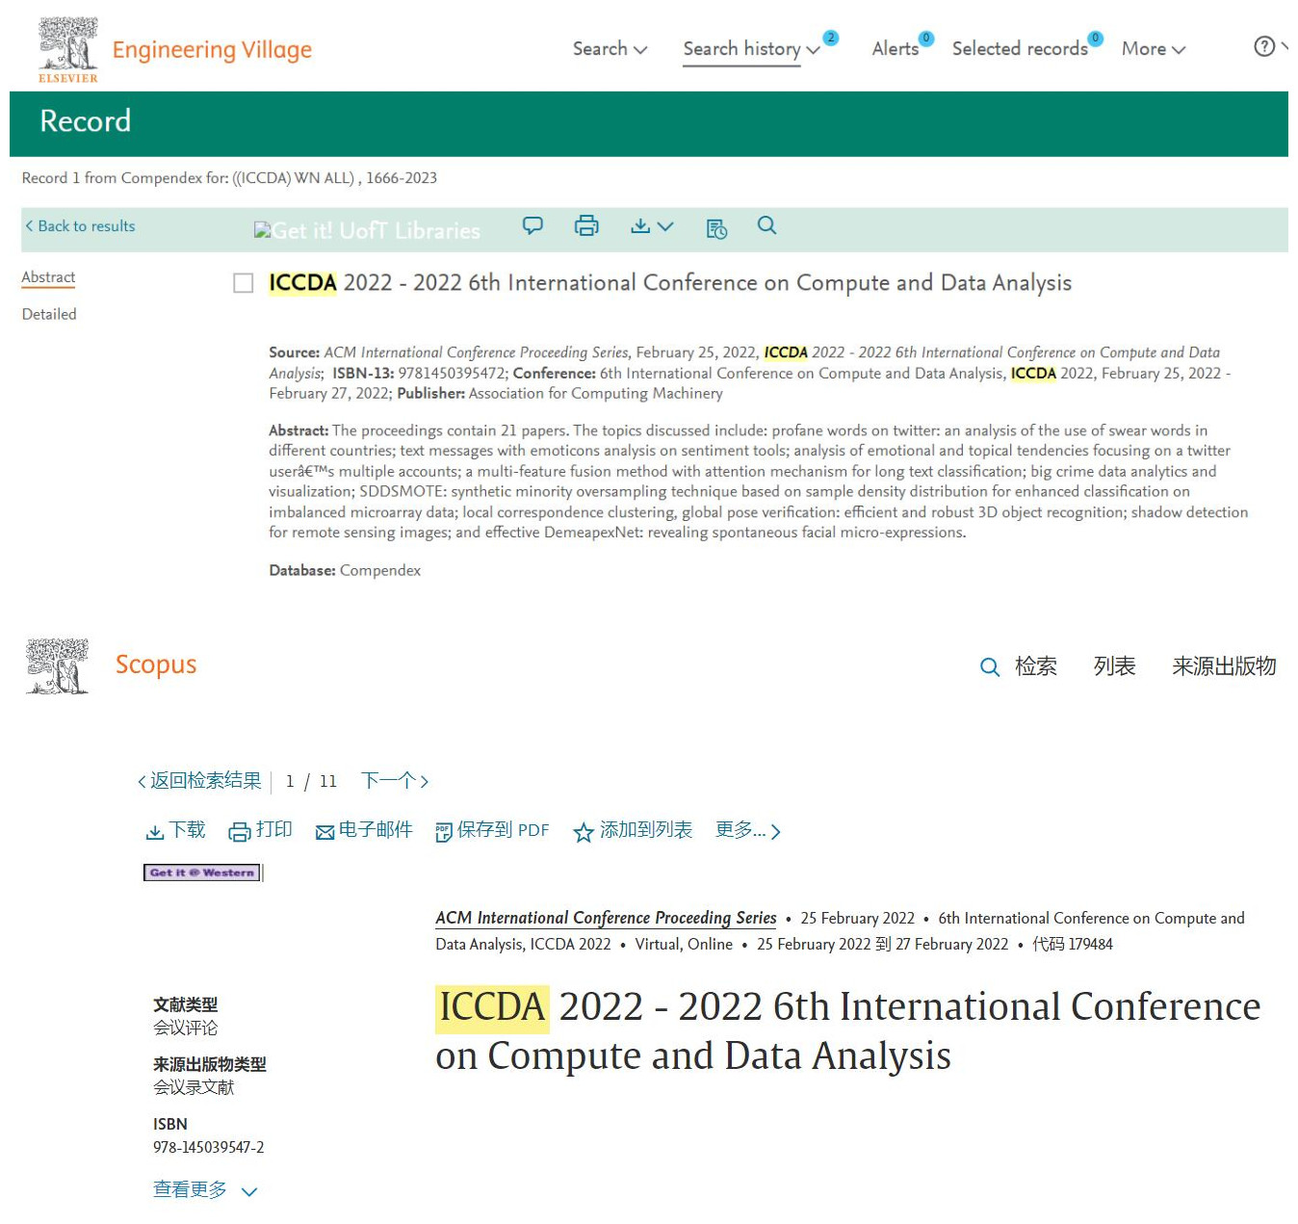Go back to results link
Viewport: 1298px width, 1224px height.
80,226
